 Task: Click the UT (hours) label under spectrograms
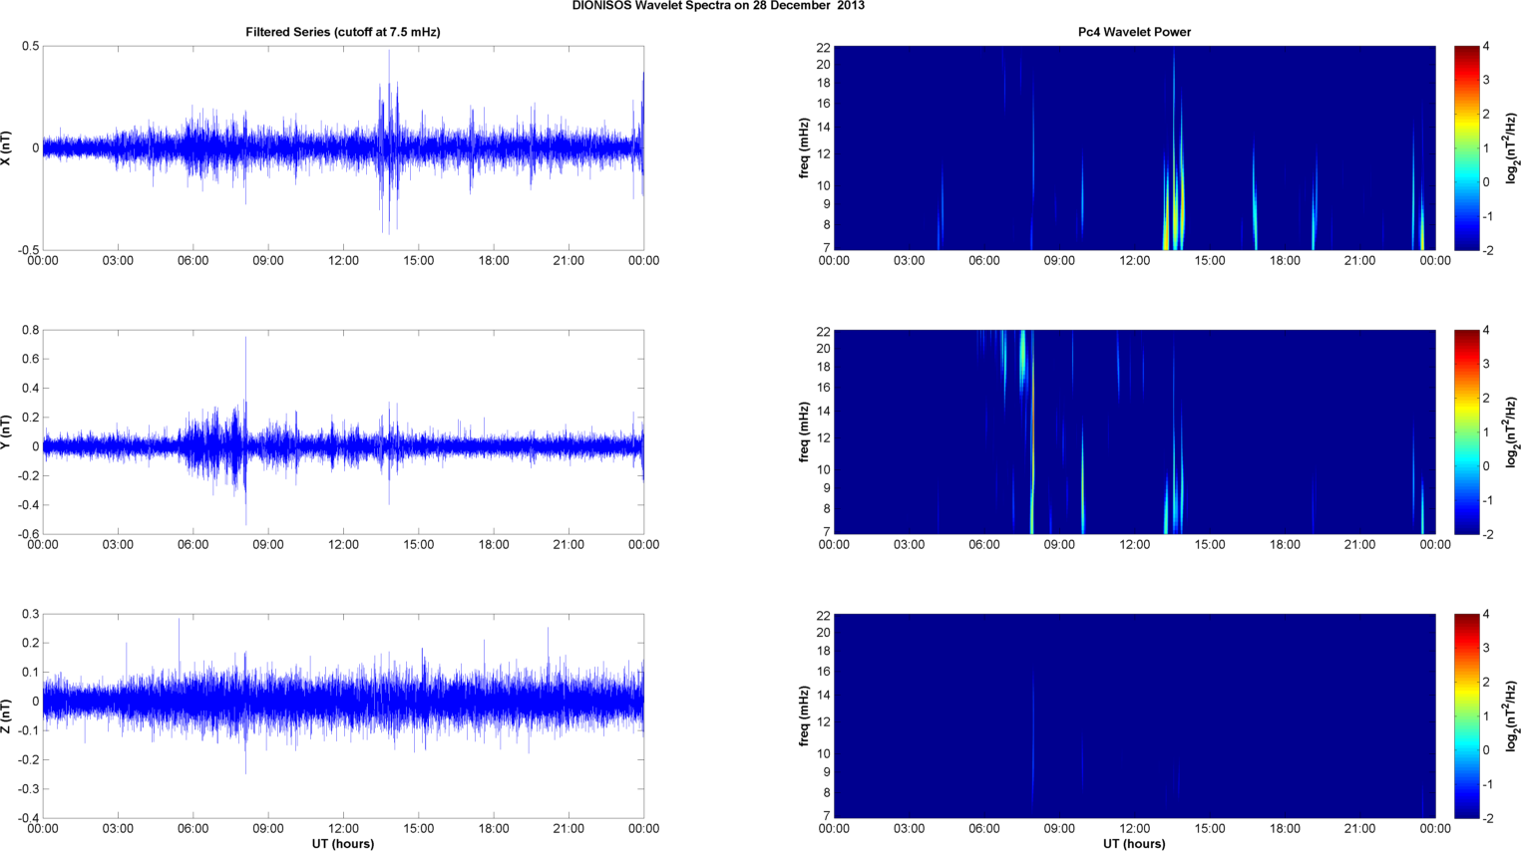click(x=1134, y=843)
